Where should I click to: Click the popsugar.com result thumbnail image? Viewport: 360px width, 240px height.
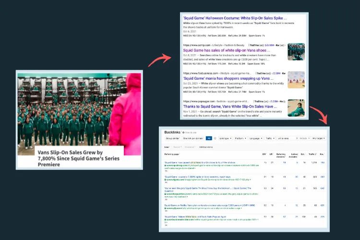click(x=296, y=108)
